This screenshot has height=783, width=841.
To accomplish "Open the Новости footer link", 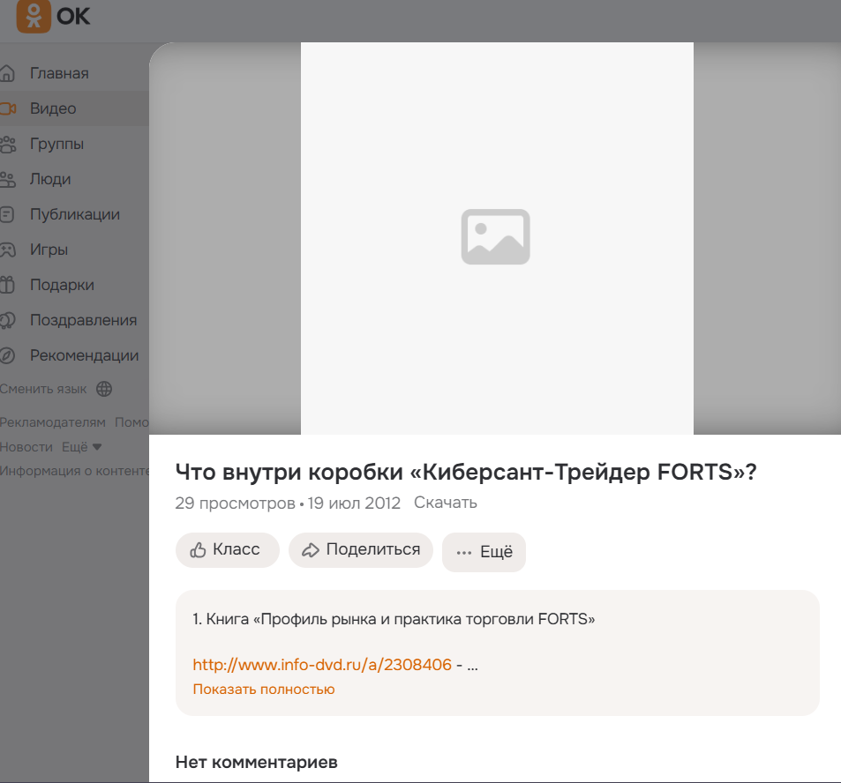I will [26, 447].
